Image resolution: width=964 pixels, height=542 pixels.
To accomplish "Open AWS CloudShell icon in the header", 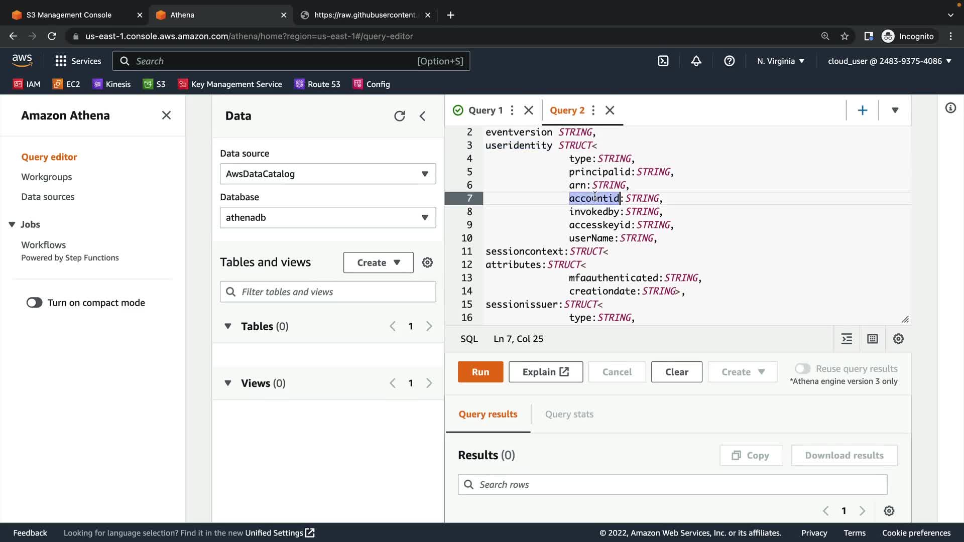I will coord(663,61).
